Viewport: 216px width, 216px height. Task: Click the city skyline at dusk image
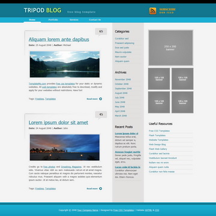pos(65,148)
